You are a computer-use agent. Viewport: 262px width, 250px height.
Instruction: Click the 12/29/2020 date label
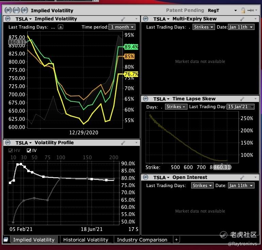[x=84, y=133]
